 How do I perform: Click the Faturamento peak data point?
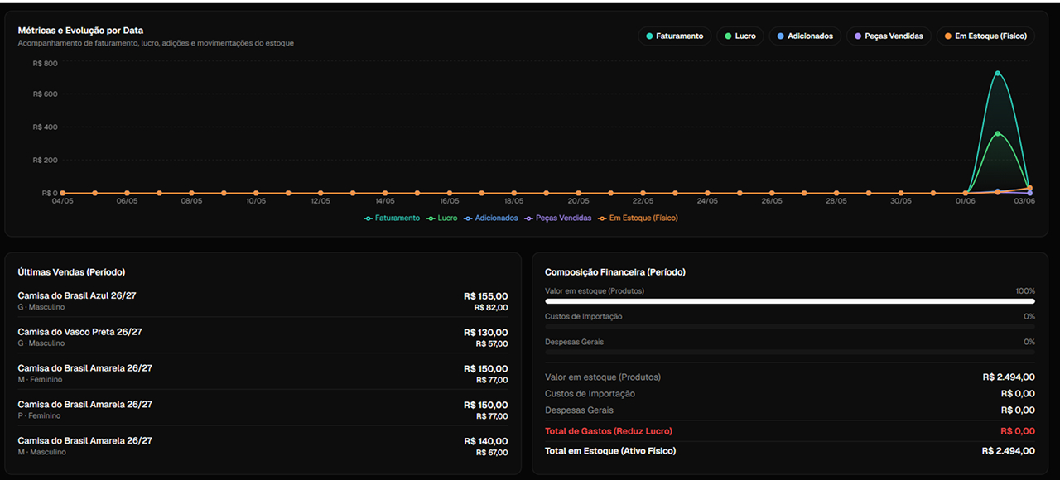(997, 74)
